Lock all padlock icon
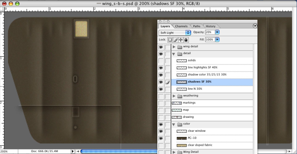Viewport: 297px width, 154px height. [x=186, y=40]
